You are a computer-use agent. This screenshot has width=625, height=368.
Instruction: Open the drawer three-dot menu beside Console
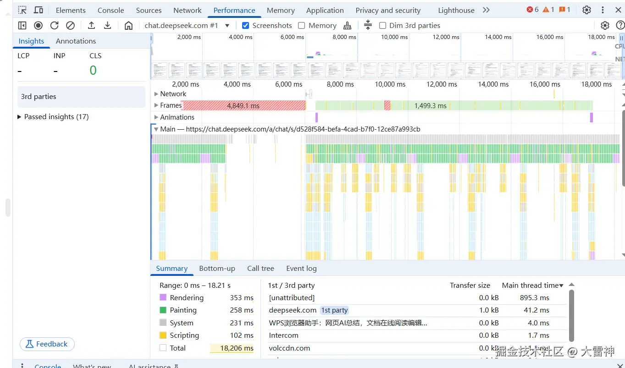tap(22, 365)
